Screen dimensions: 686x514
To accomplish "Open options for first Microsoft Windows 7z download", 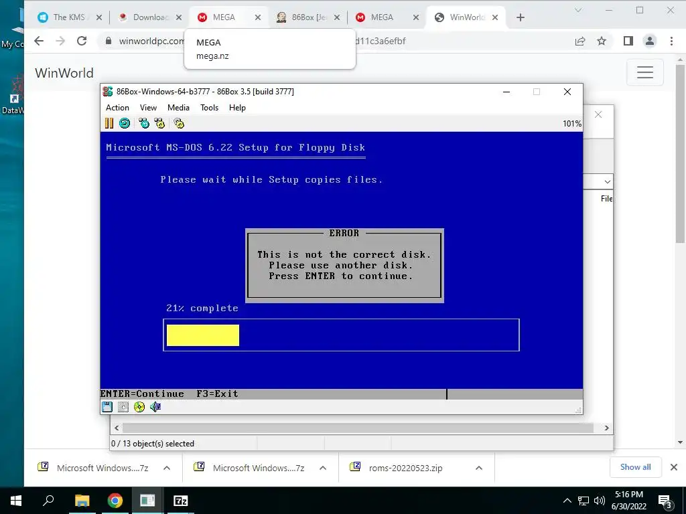I will [167, 468].
